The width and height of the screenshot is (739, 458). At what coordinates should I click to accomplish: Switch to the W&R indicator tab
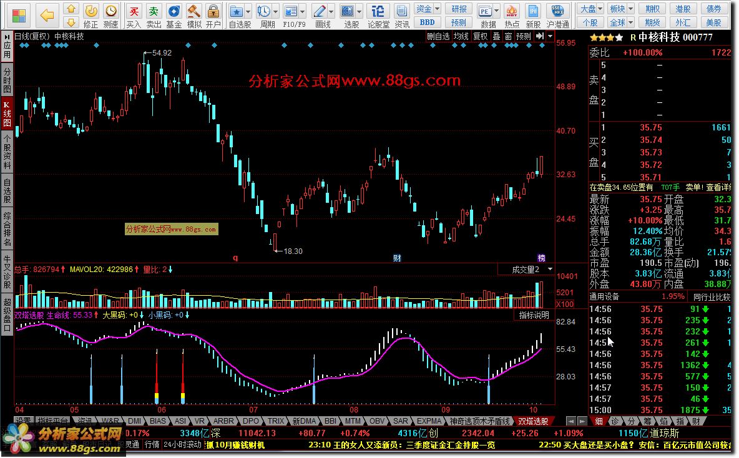(x=110, y=421)
